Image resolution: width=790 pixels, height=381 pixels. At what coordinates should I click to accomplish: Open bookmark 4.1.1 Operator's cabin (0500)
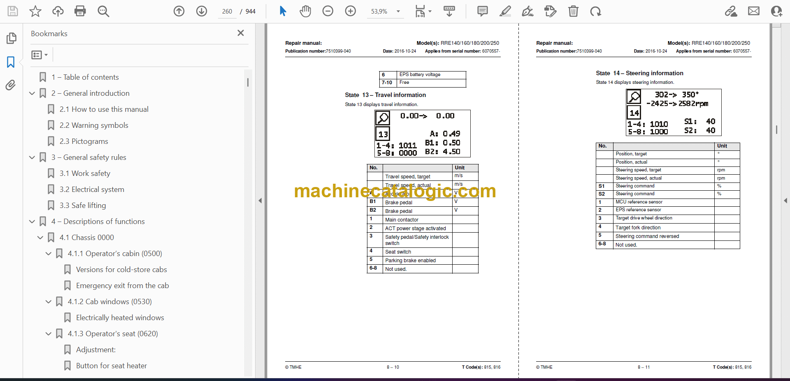point(115,254)
